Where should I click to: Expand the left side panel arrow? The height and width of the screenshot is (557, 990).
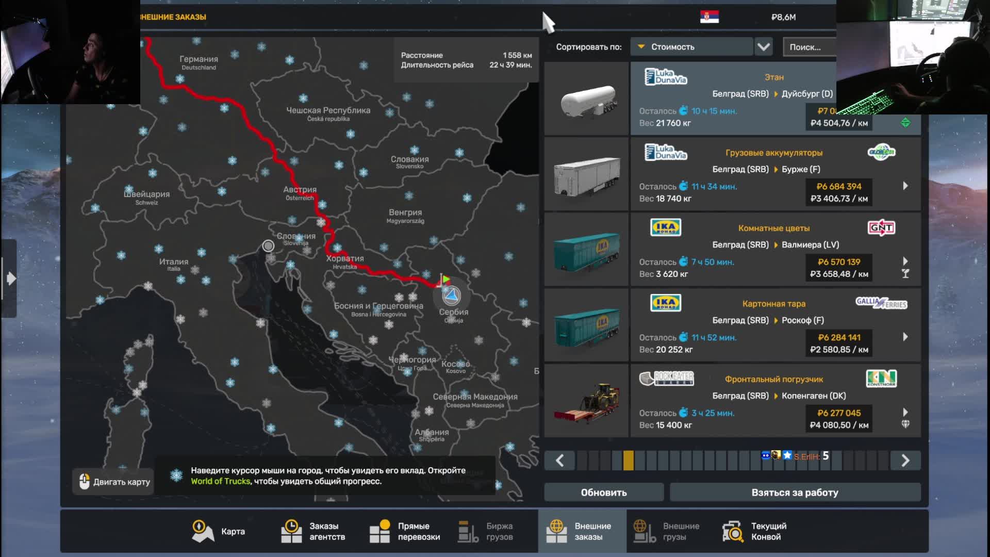[10, 278]
